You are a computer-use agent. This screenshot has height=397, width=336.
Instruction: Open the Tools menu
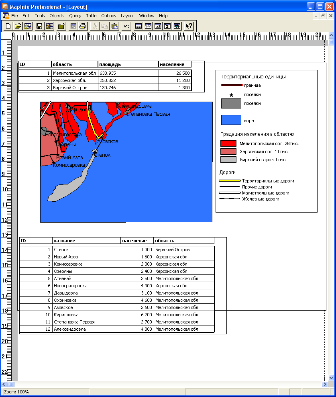(40, 16)
